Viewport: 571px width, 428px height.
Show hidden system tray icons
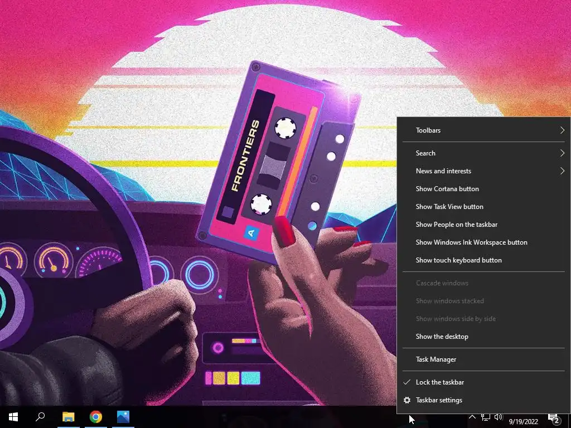[472, 417]
